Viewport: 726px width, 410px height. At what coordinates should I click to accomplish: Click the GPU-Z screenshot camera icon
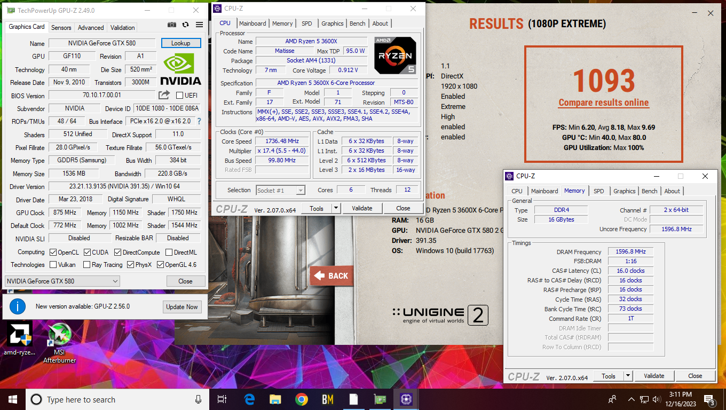pyautogui.click(x=172, y=25)
